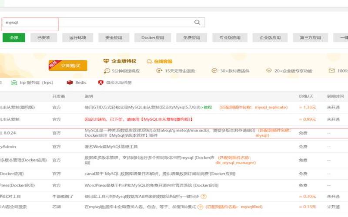Click the 0.99元 price
The height and width of the screenshot is (217, 348).
308,119
